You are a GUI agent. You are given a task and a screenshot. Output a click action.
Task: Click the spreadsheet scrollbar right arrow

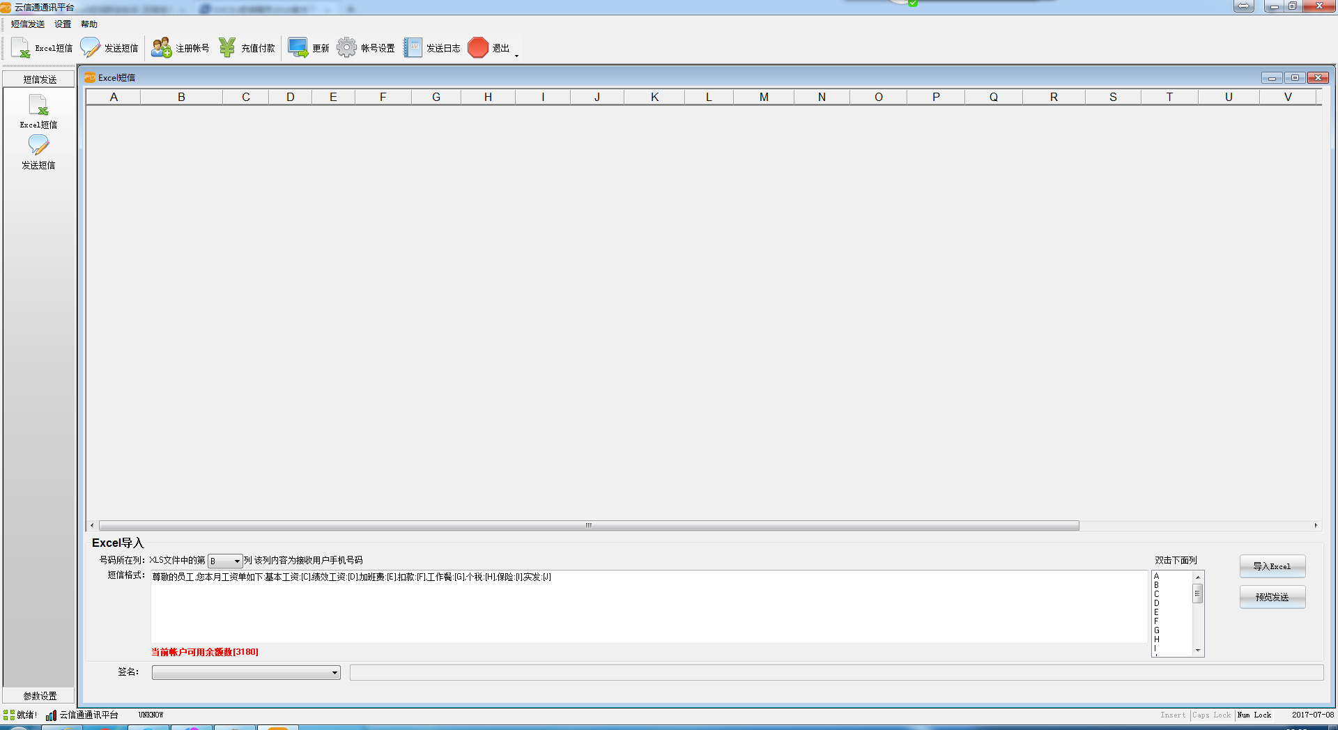1316,525
